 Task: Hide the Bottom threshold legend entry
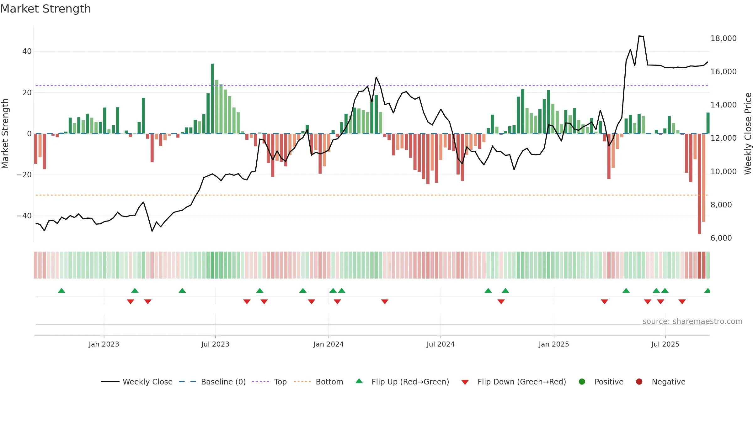click(318, 382)
